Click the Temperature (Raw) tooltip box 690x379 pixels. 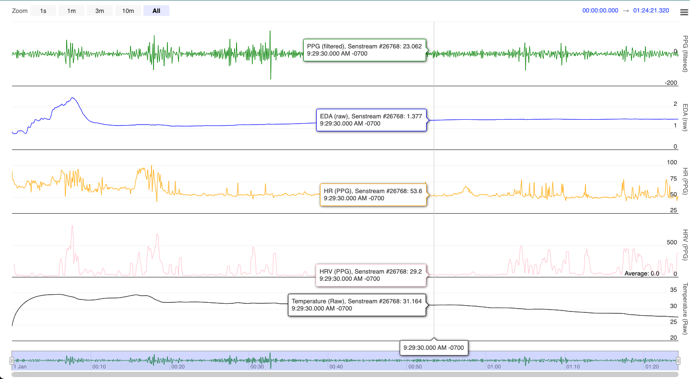[357, 305]
